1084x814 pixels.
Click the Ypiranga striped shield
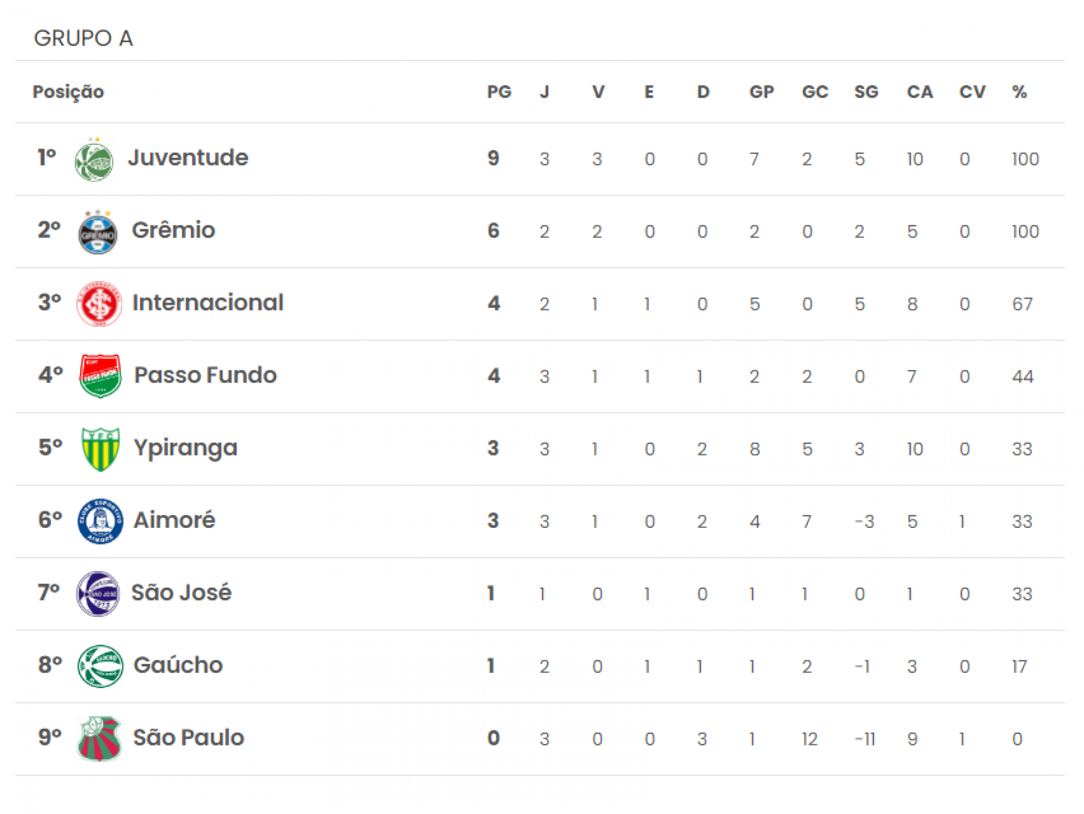click(100, 449)
